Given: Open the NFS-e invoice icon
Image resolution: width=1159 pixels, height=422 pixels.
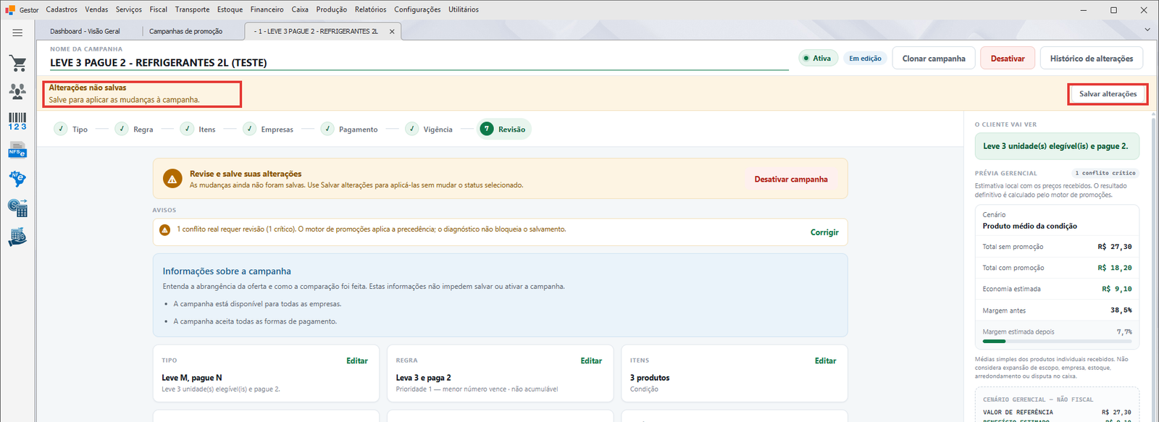Looking at the screenshot, I should pos(17,151).
